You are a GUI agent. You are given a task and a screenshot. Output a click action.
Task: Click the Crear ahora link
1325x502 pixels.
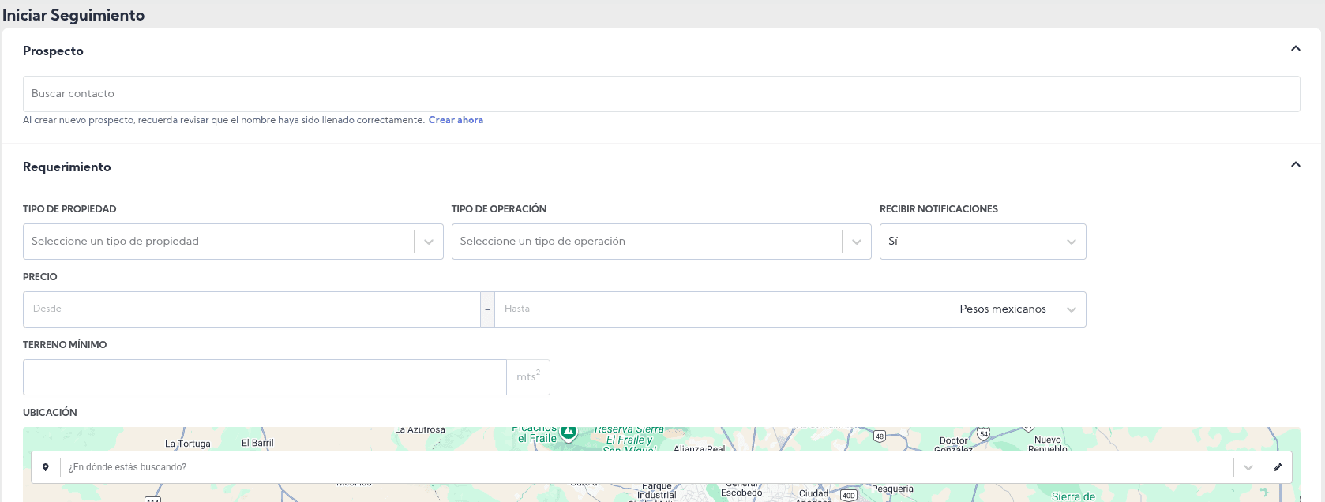tap(456, 120)
